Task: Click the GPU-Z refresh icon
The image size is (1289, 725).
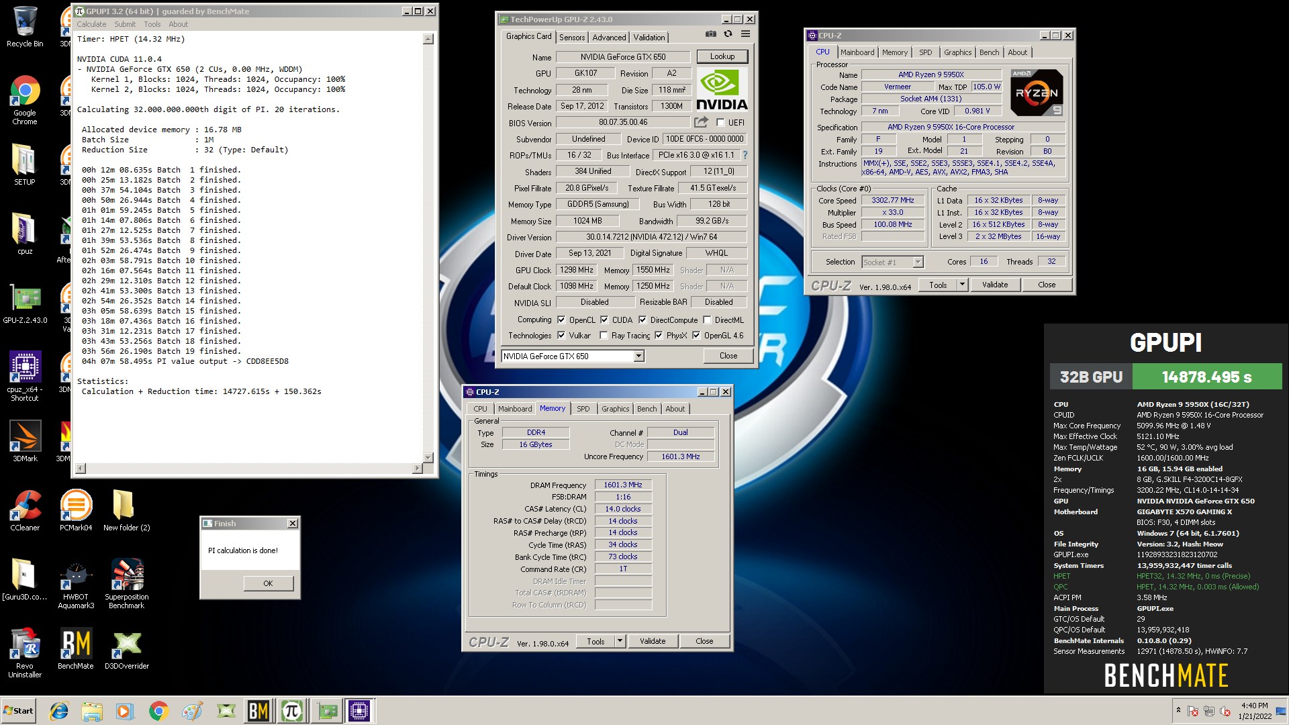Action: coord(728,34)
